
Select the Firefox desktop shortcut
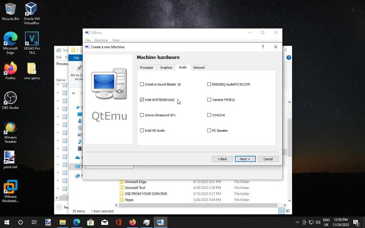11,71
